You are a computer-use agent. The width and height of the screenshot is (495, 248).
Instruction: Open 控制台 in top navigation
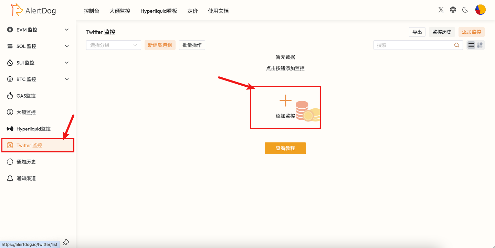(92, 11)
